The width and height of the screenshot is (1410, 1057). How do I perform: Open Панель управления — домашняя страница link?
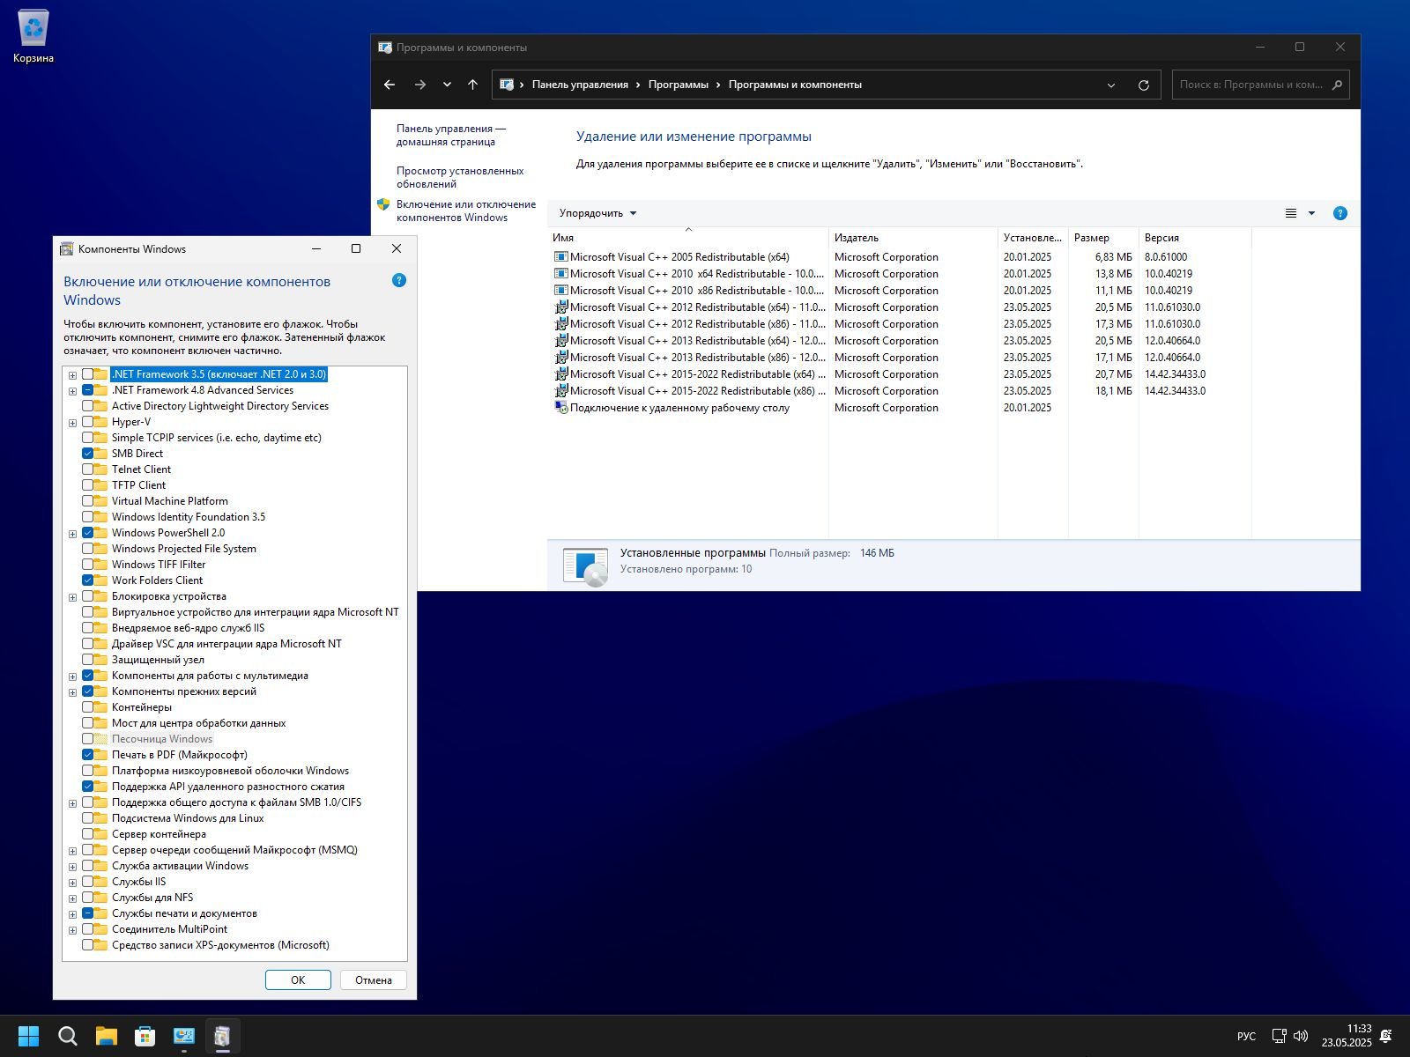click(451, 135)
